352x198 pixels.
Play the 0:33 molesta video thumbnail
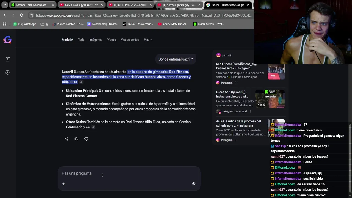click(x=270, y=99)
